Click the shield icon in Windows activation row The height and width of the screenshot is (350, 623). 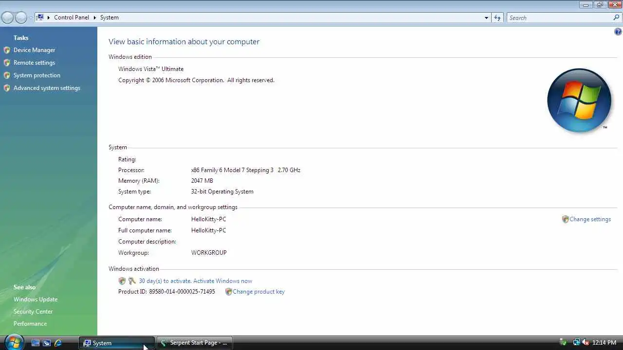coord(122,281)
